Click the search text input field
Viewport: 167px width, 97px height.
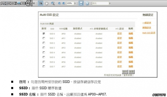[x=100, y=3]
